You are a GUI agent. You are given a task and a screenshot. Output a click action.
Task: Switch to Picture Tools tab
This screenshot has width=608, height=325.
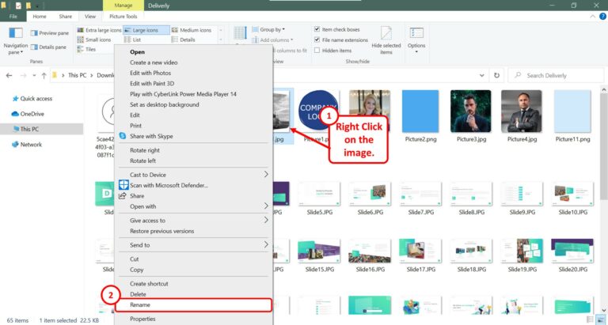tap(123, 17)
